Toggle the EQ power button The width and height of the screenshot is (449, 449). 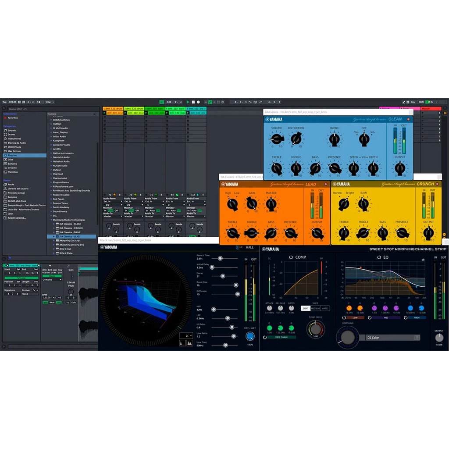(379, 257)
